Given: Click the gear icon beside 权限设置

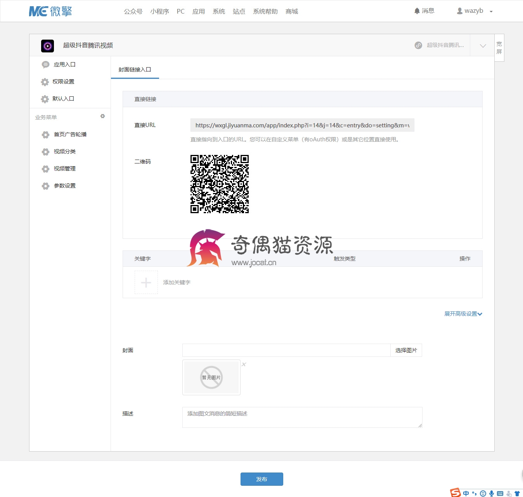Looking at the screenshot, I should click(45, 82).
